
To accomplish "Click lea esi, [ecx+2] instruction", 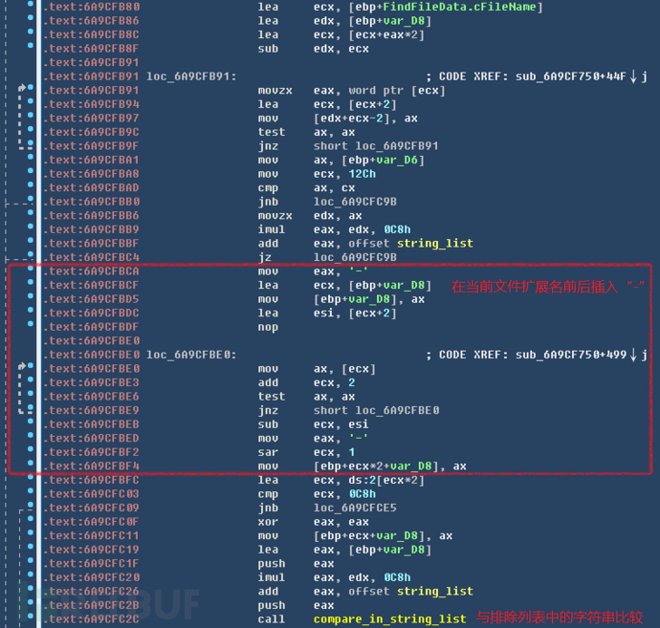I will (327, 314).
